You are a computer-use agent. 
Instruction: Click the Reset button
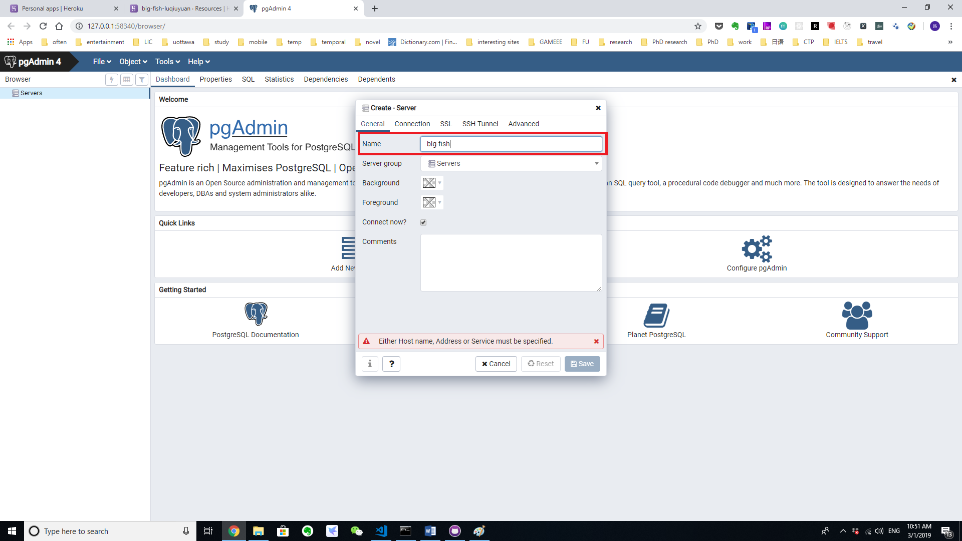pos(541,364)
